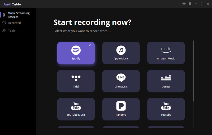Select the Line Music tile
This screenshot has height=135, width=212.
(121, 81)
